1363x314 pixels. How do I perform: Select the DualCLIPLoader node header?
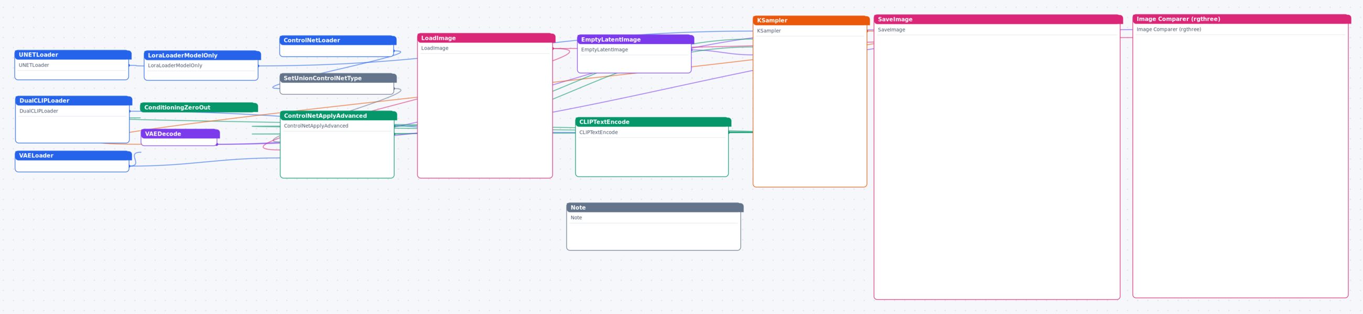[73, 100]
